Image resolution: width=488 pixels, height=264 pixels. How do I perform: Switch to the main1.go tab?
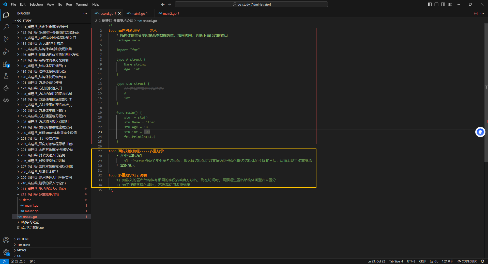point(139,13)
